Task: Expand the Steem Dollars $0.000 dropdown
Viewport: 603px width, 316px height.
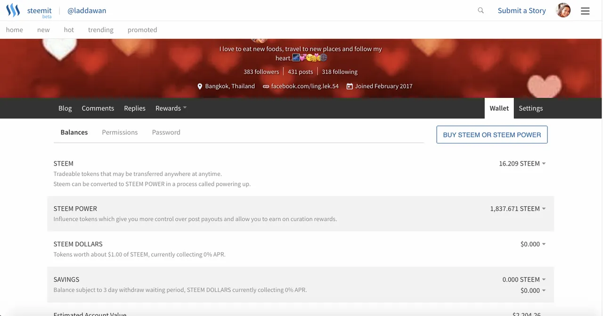Action: [533, 244]
